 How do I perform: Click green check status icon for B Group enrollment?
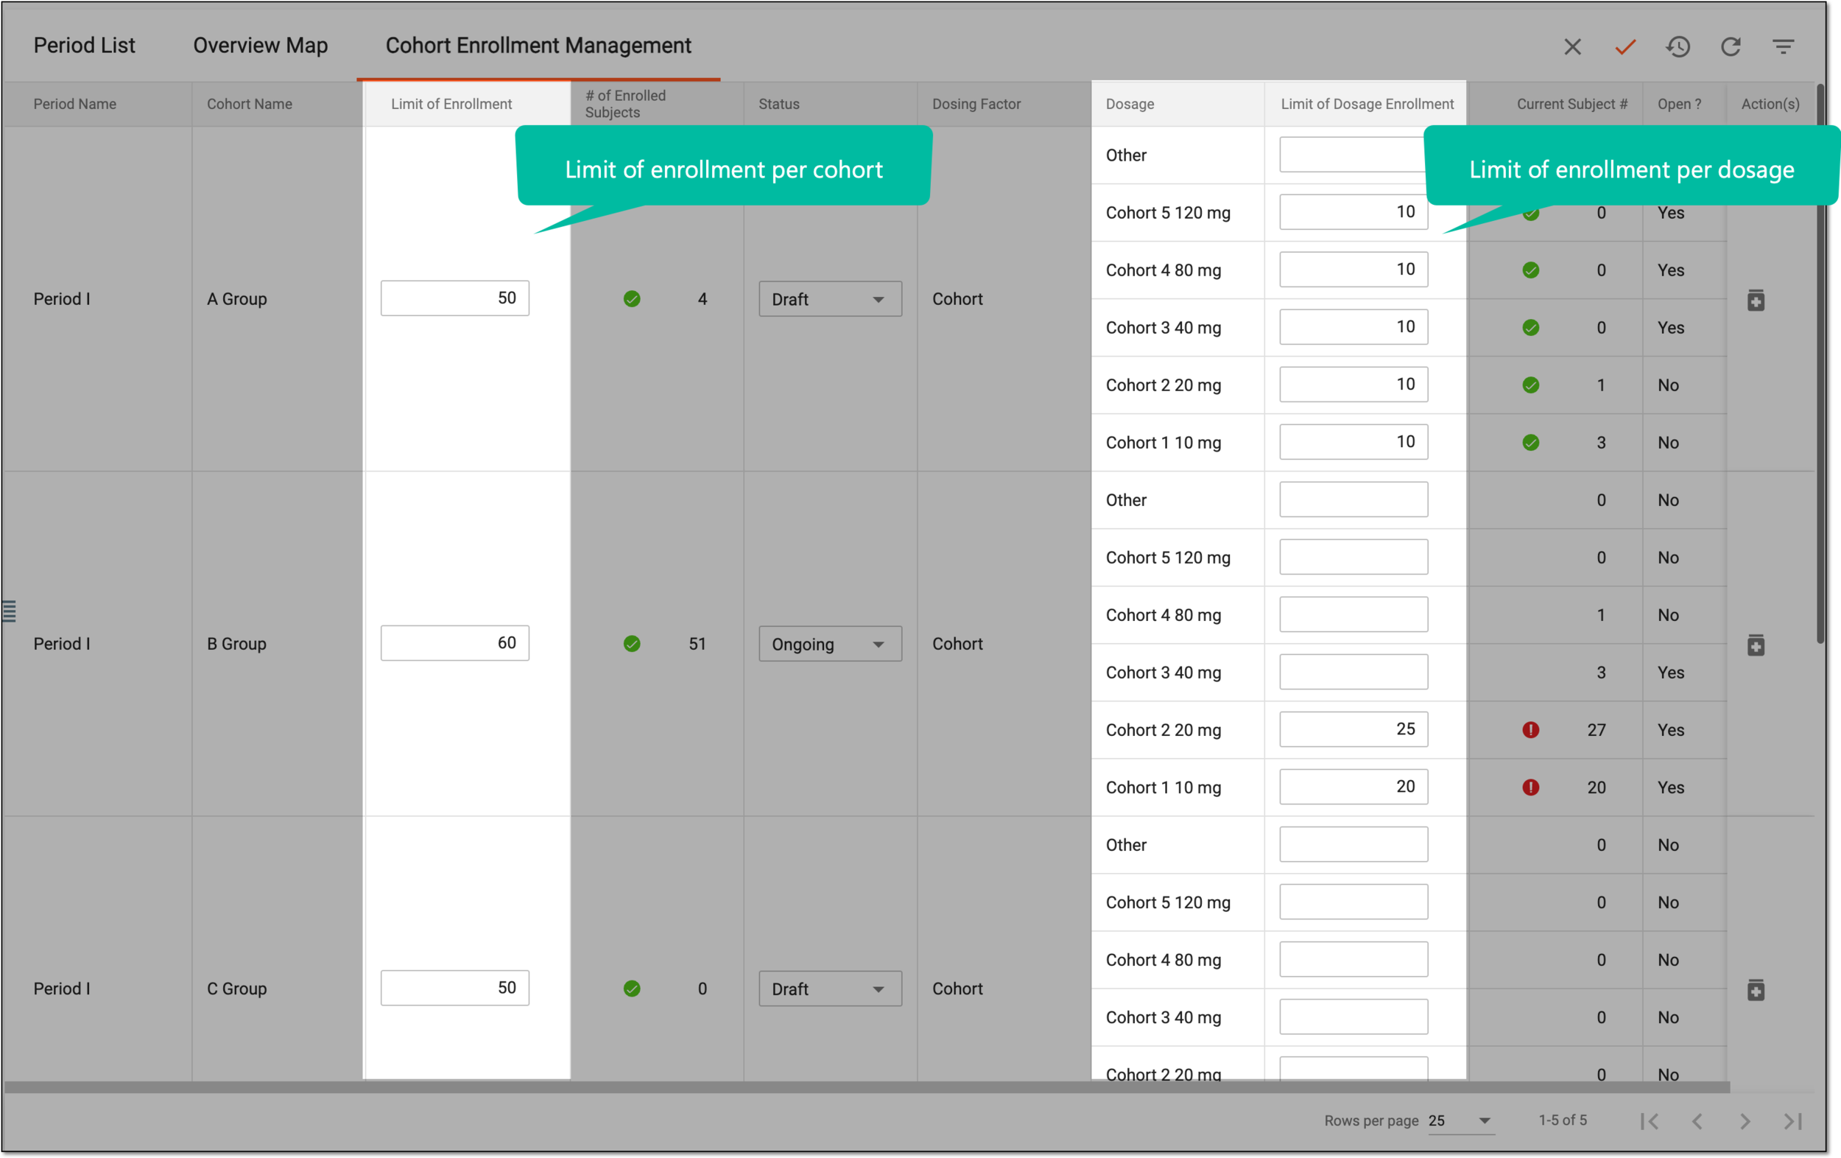(x=632, y=644)
